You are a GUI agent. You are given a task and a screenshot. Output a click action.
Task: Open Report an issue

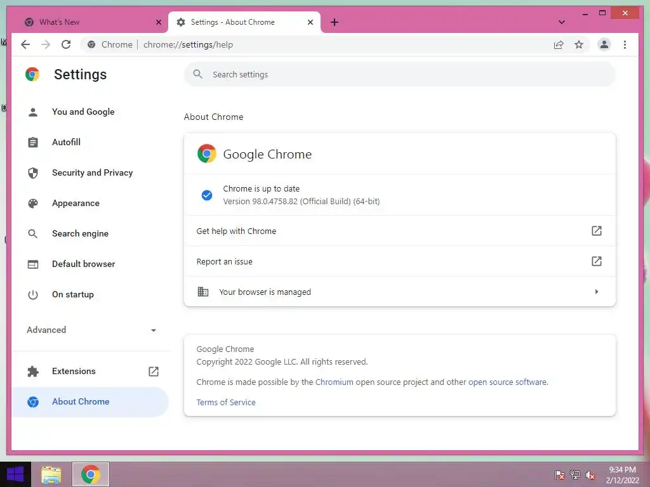[x=400, y=261]
